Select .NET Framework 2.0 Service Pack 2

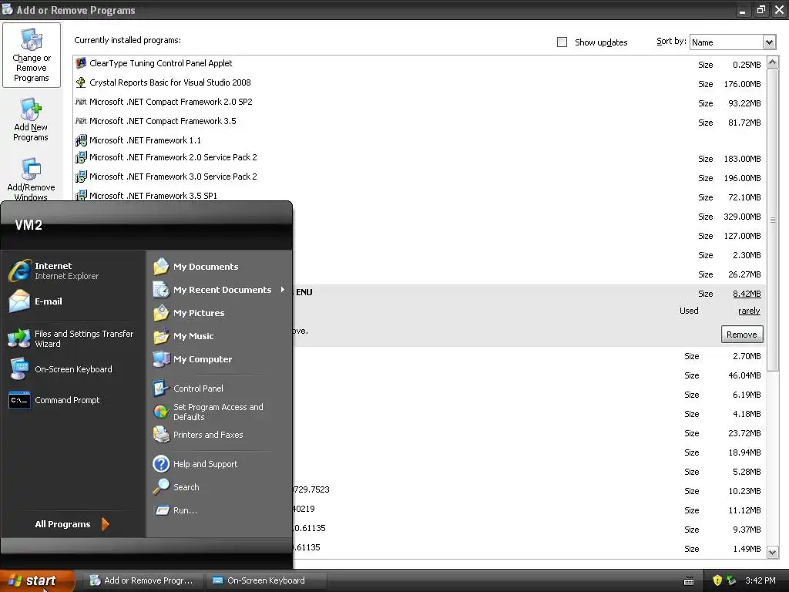(x=173, y=157)
